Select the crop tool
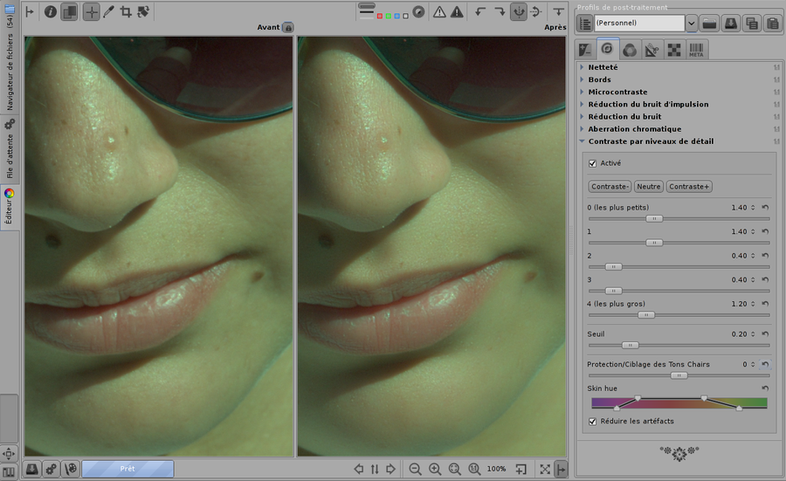 (126, 12)
